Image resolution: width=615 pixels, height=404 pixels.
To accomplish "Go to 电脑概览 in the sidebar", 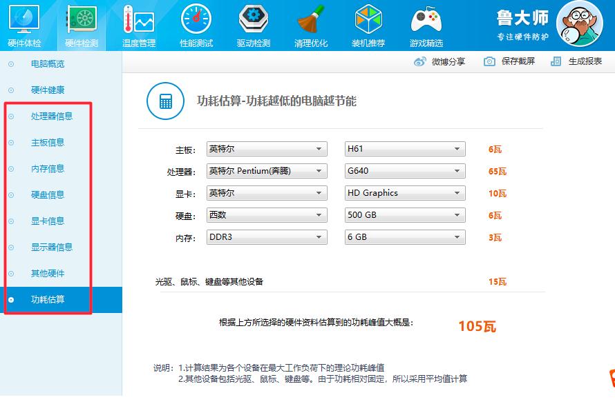I will coord(48,64).
